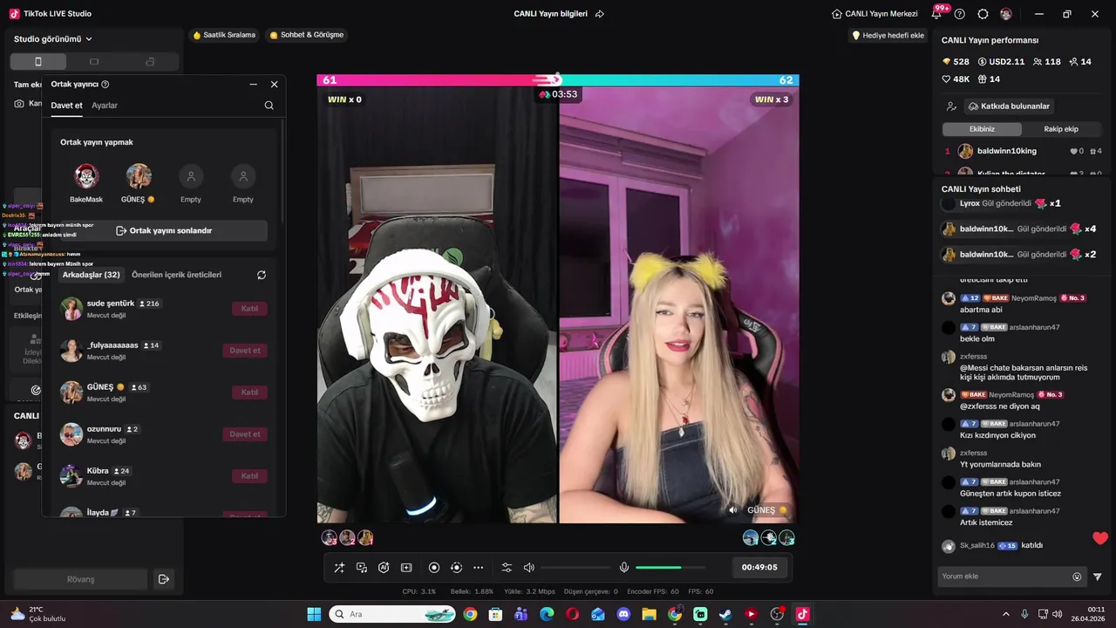Viewport: 1116px width, 628px height.
Task: Click Katıl button for Kübra
Action: coord(249,476)
